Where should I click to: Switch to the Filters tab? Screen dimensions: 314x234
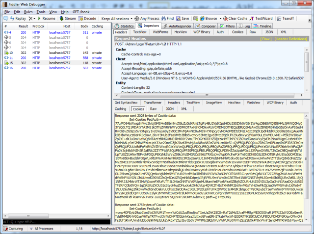coord(228,26)
